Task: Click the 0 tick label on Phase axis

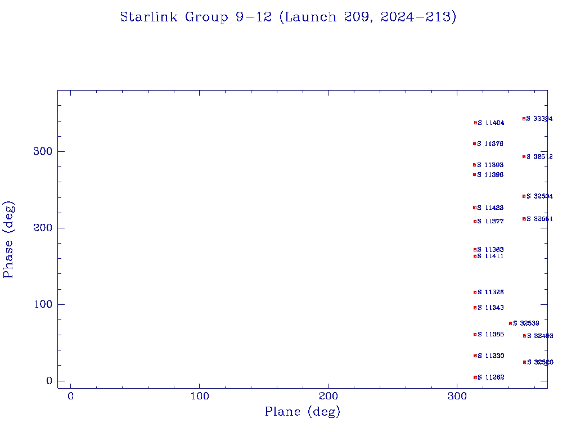Action: (49, 381)
